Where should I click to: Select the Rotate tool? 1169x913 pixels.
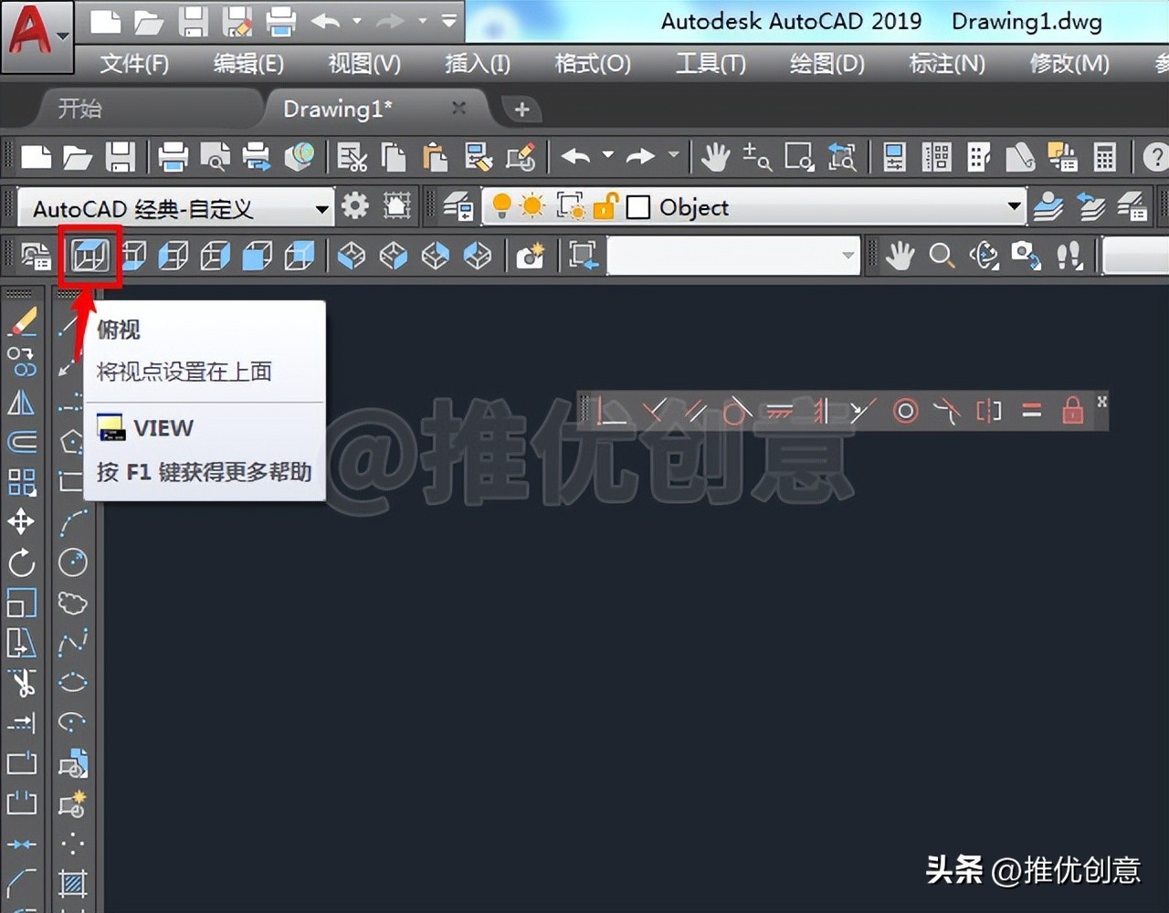coord(23,562)
